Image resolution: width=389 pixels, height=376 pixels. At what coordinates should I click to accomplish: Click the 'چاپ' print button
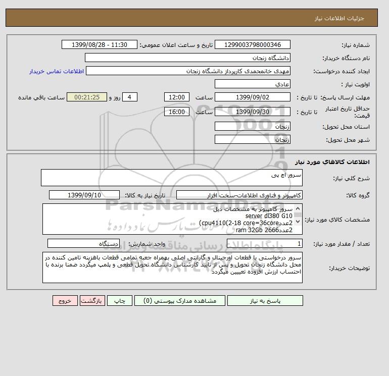pyautogui.click(x=120, y=301)
